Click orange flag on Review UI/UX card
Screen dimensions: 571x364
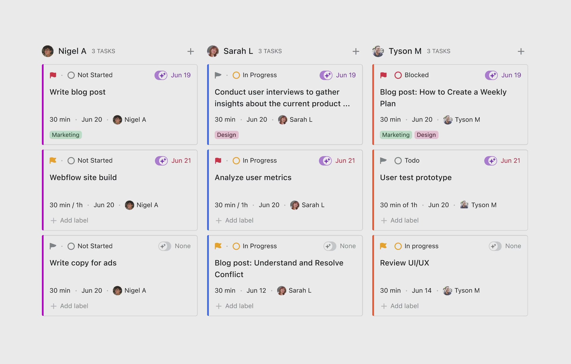pos(383,246)
